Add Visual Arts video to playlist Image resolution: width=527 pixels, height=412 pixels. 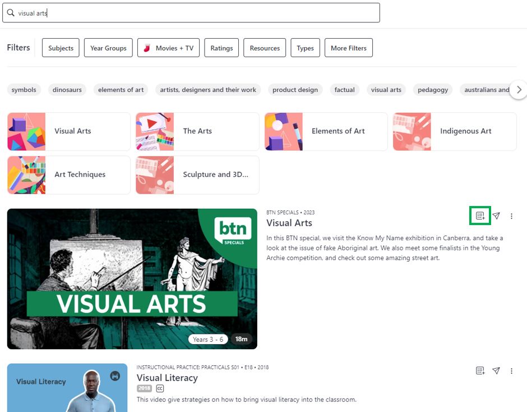(480, 216)
